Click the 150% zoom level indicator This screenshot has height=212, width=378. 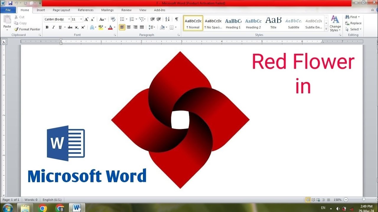338,200
